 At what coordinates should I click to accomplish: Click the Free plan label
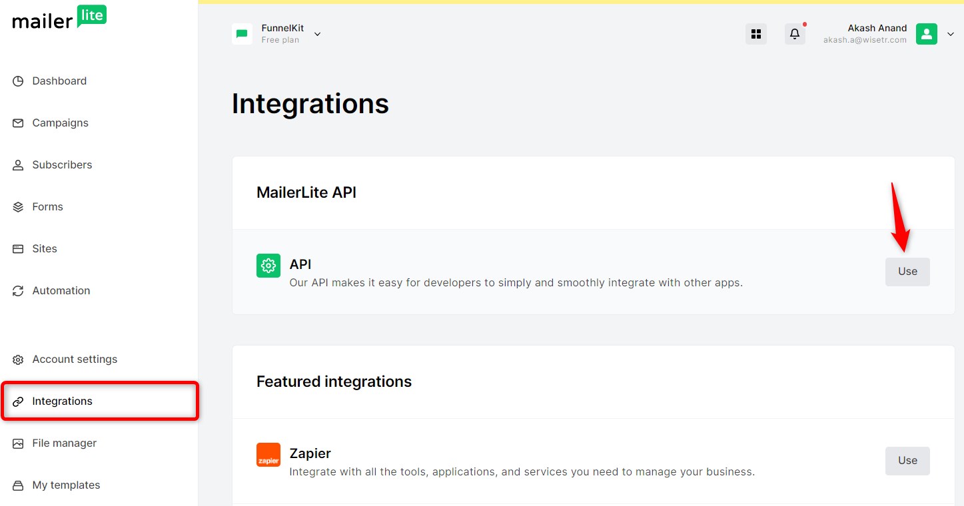click(x=280, y=40)
